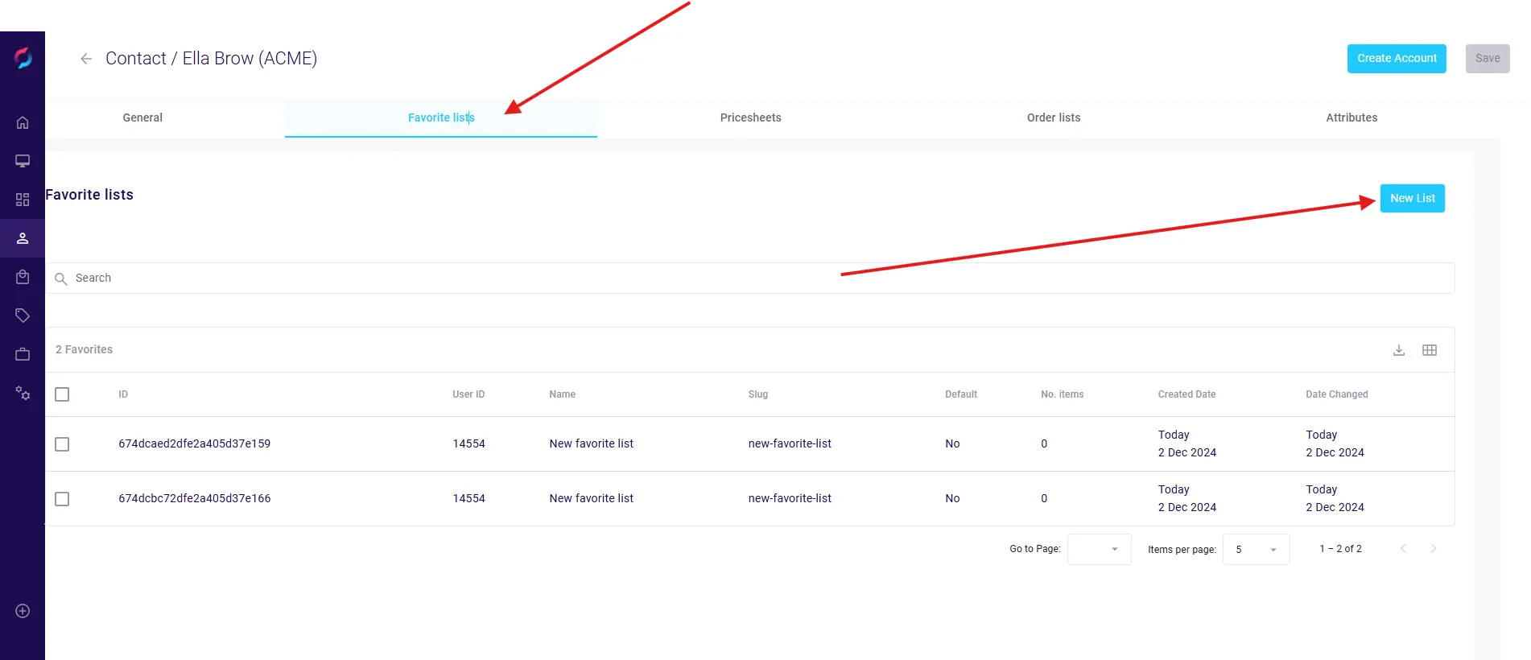1531x660 pixels.
Task: Click the '1 – 2 of 2' pagination text
Action: pyautogui.click(x=1340, y=549)
